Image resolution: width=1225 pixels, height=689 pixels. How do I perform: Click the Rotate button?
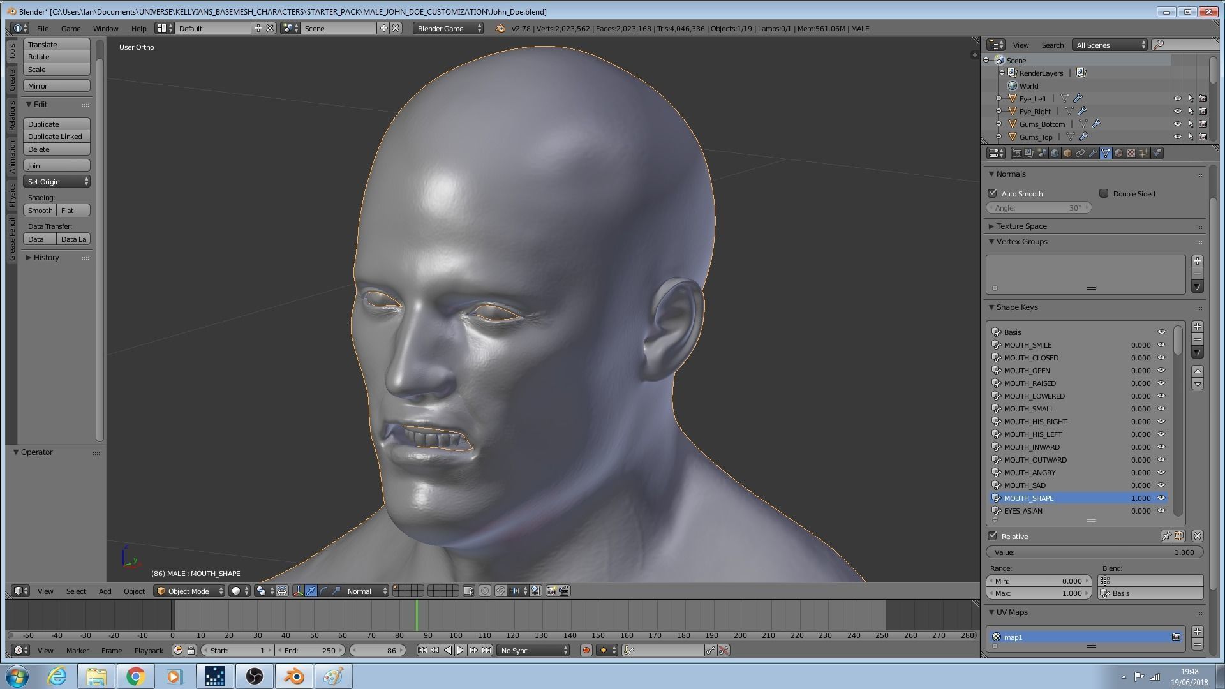[x=57, y=57]
